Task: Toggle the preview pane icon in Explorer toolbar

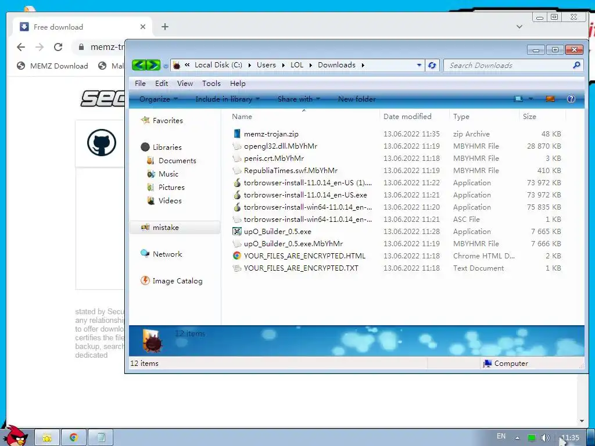Action: click(x=550, y=99)
